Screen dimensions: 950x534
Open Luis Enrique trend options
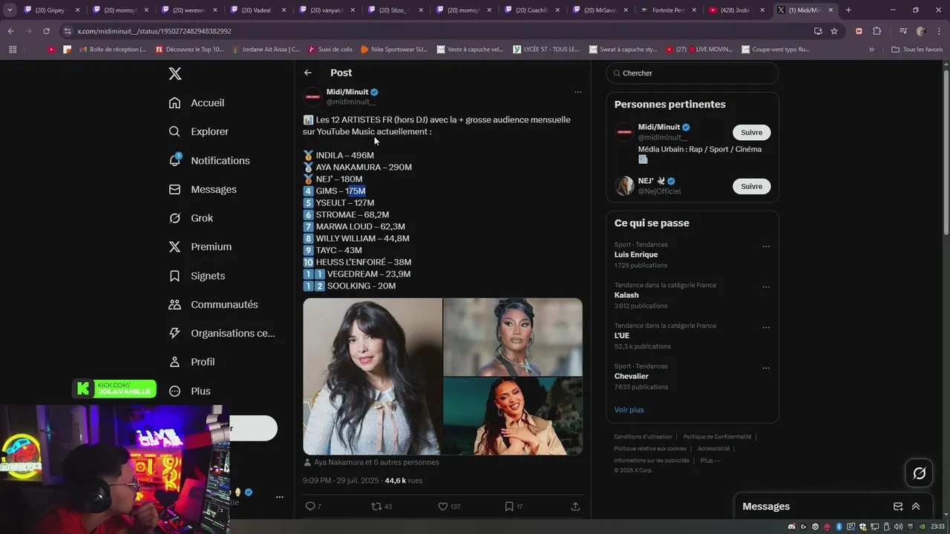[x=766, y=247]
